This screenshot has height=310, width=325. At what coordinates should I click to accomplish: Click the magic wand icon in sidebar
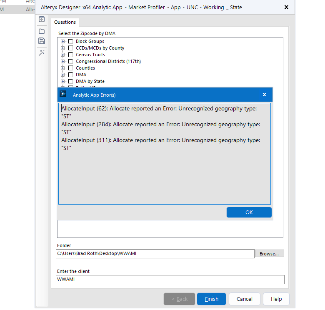[x=42, y=53]
